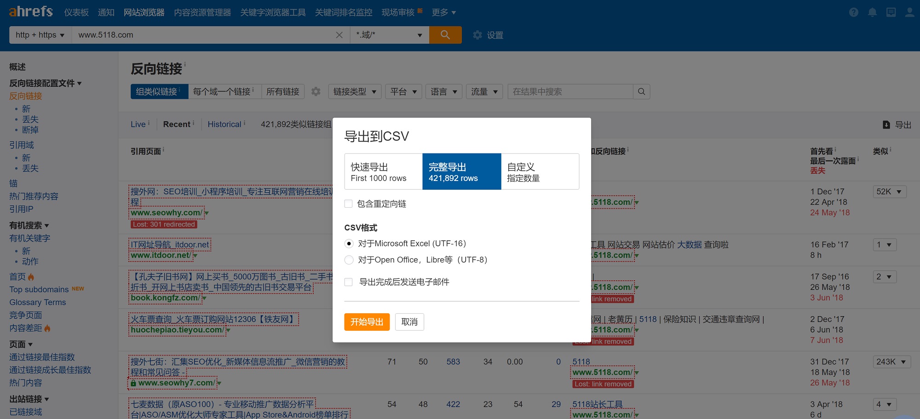Open the messages icon in header

tap(891, 12)
